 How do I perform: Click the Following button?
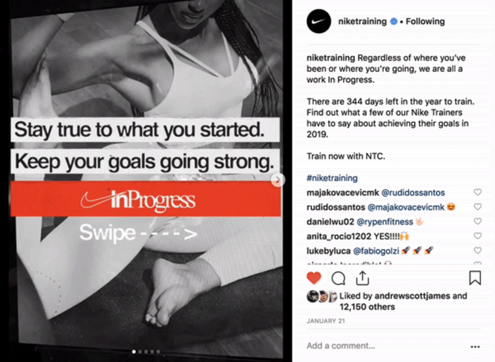point(425,22)
